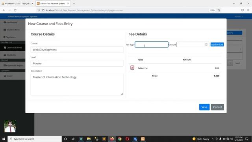Focus the Amount input field

(193, 45)
